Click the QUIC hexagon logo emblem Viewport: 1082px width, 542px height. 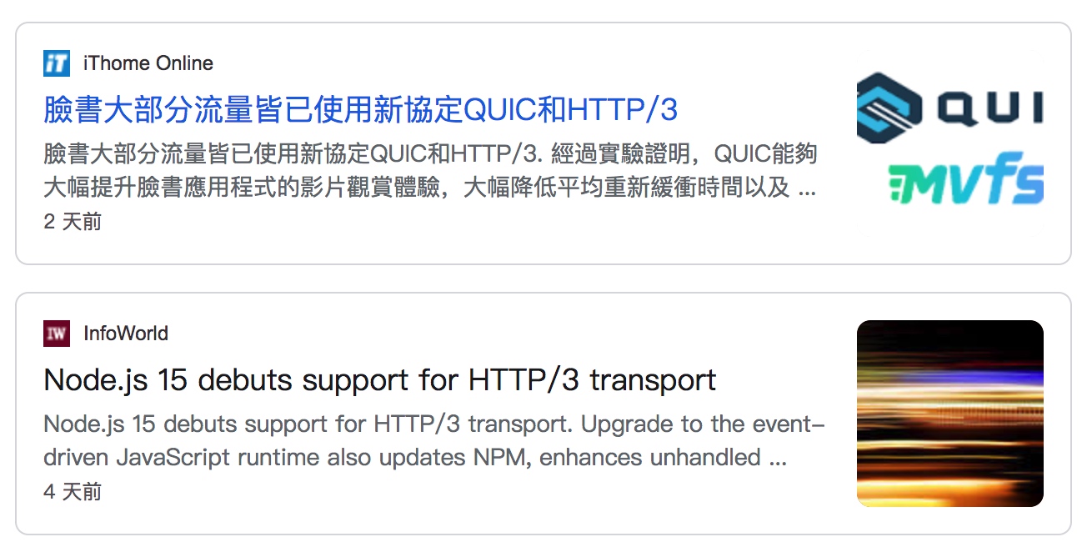(x=886, y=108)
